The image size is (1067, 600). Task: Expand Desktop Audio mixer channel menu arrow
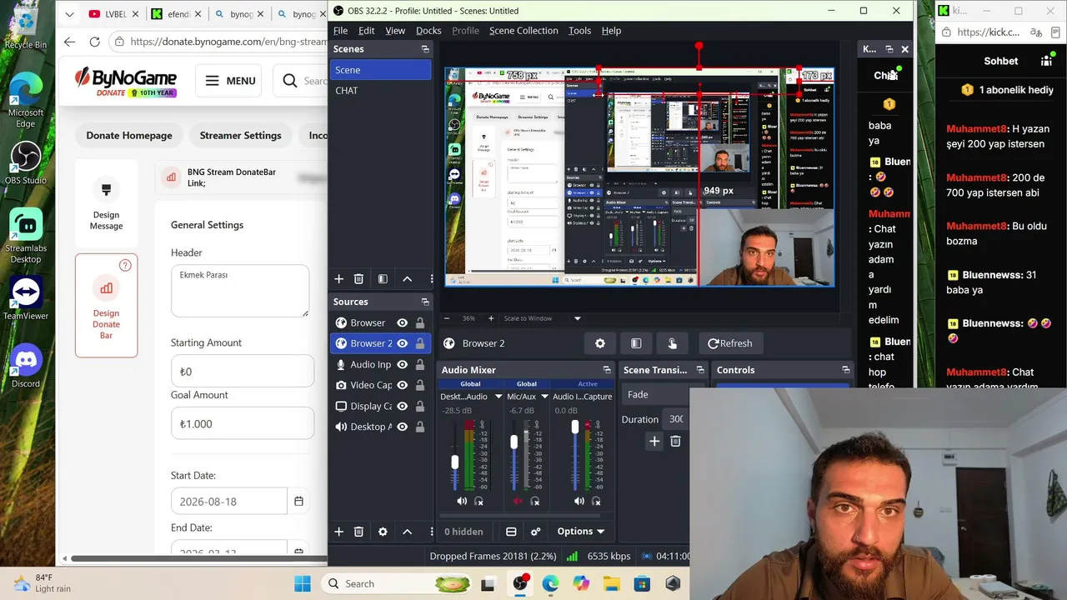(498, 397)
